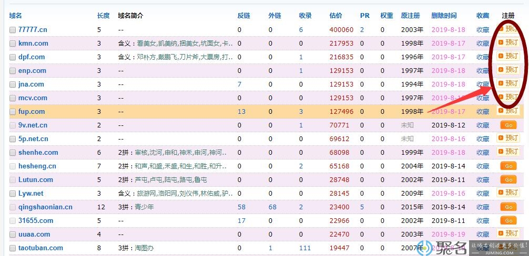Viewport: 529px width, 256px height.
Task: Open the fup.com domain link
Action: pyautogui.click(x=32, y=111)
